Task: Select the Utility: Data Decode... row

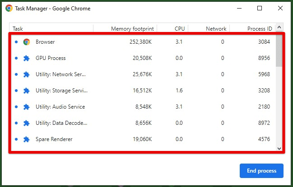Action: pos(143,123)
